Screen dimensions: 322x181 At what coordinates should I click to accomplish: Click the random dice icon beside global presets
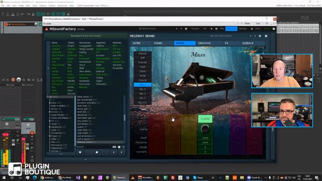186,29
